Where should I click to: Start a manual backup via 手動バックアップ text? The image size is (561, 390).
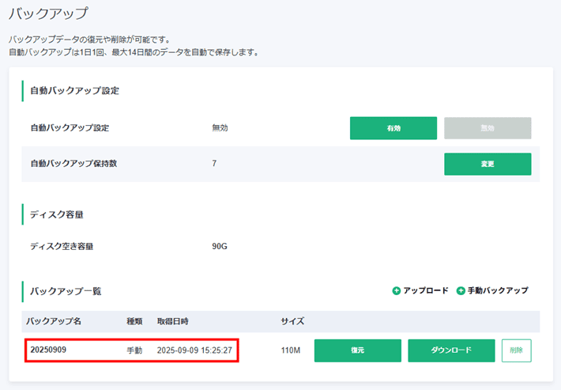(498, 291)
